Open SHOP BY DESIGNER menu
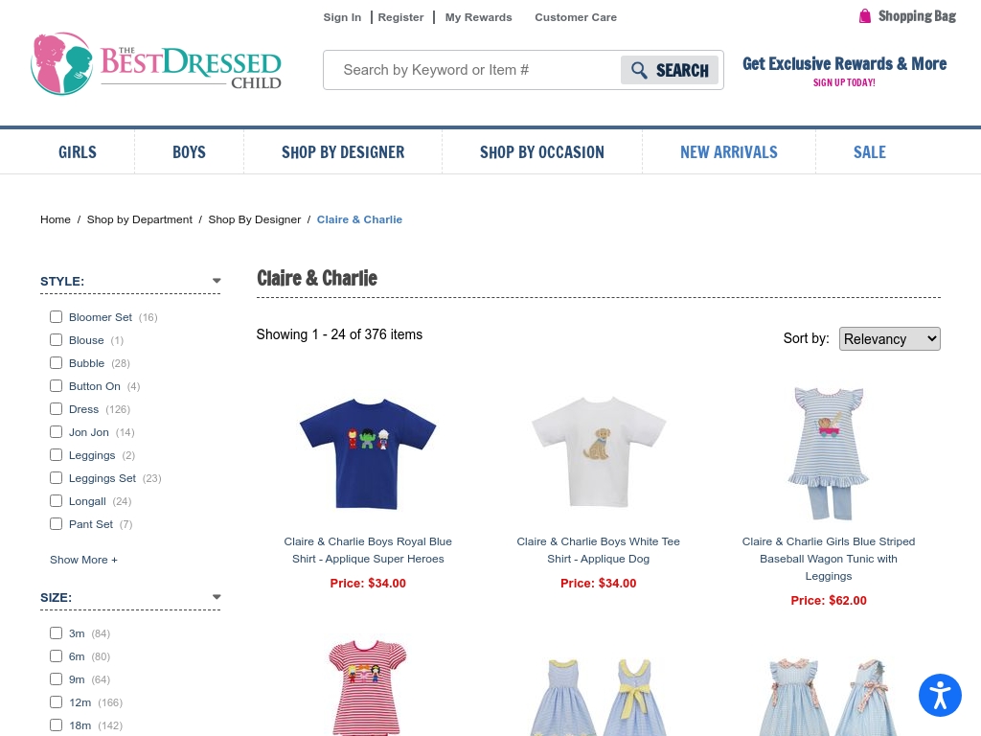 click(343, 152)
